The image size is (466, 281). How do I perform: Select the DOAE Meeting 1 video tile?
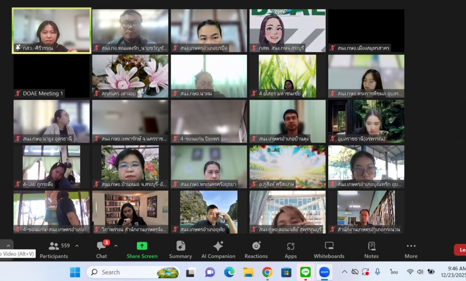(51, 76)
